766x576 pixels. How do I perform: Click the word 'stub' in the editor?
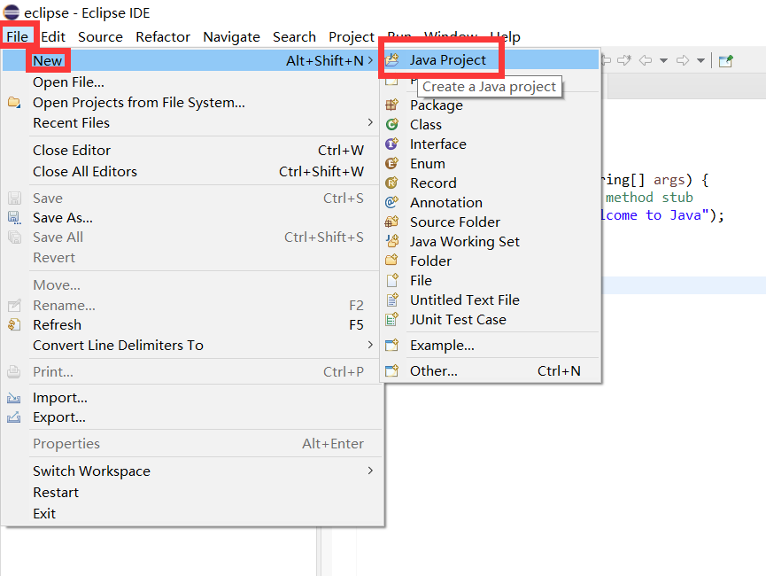point(677,198)
